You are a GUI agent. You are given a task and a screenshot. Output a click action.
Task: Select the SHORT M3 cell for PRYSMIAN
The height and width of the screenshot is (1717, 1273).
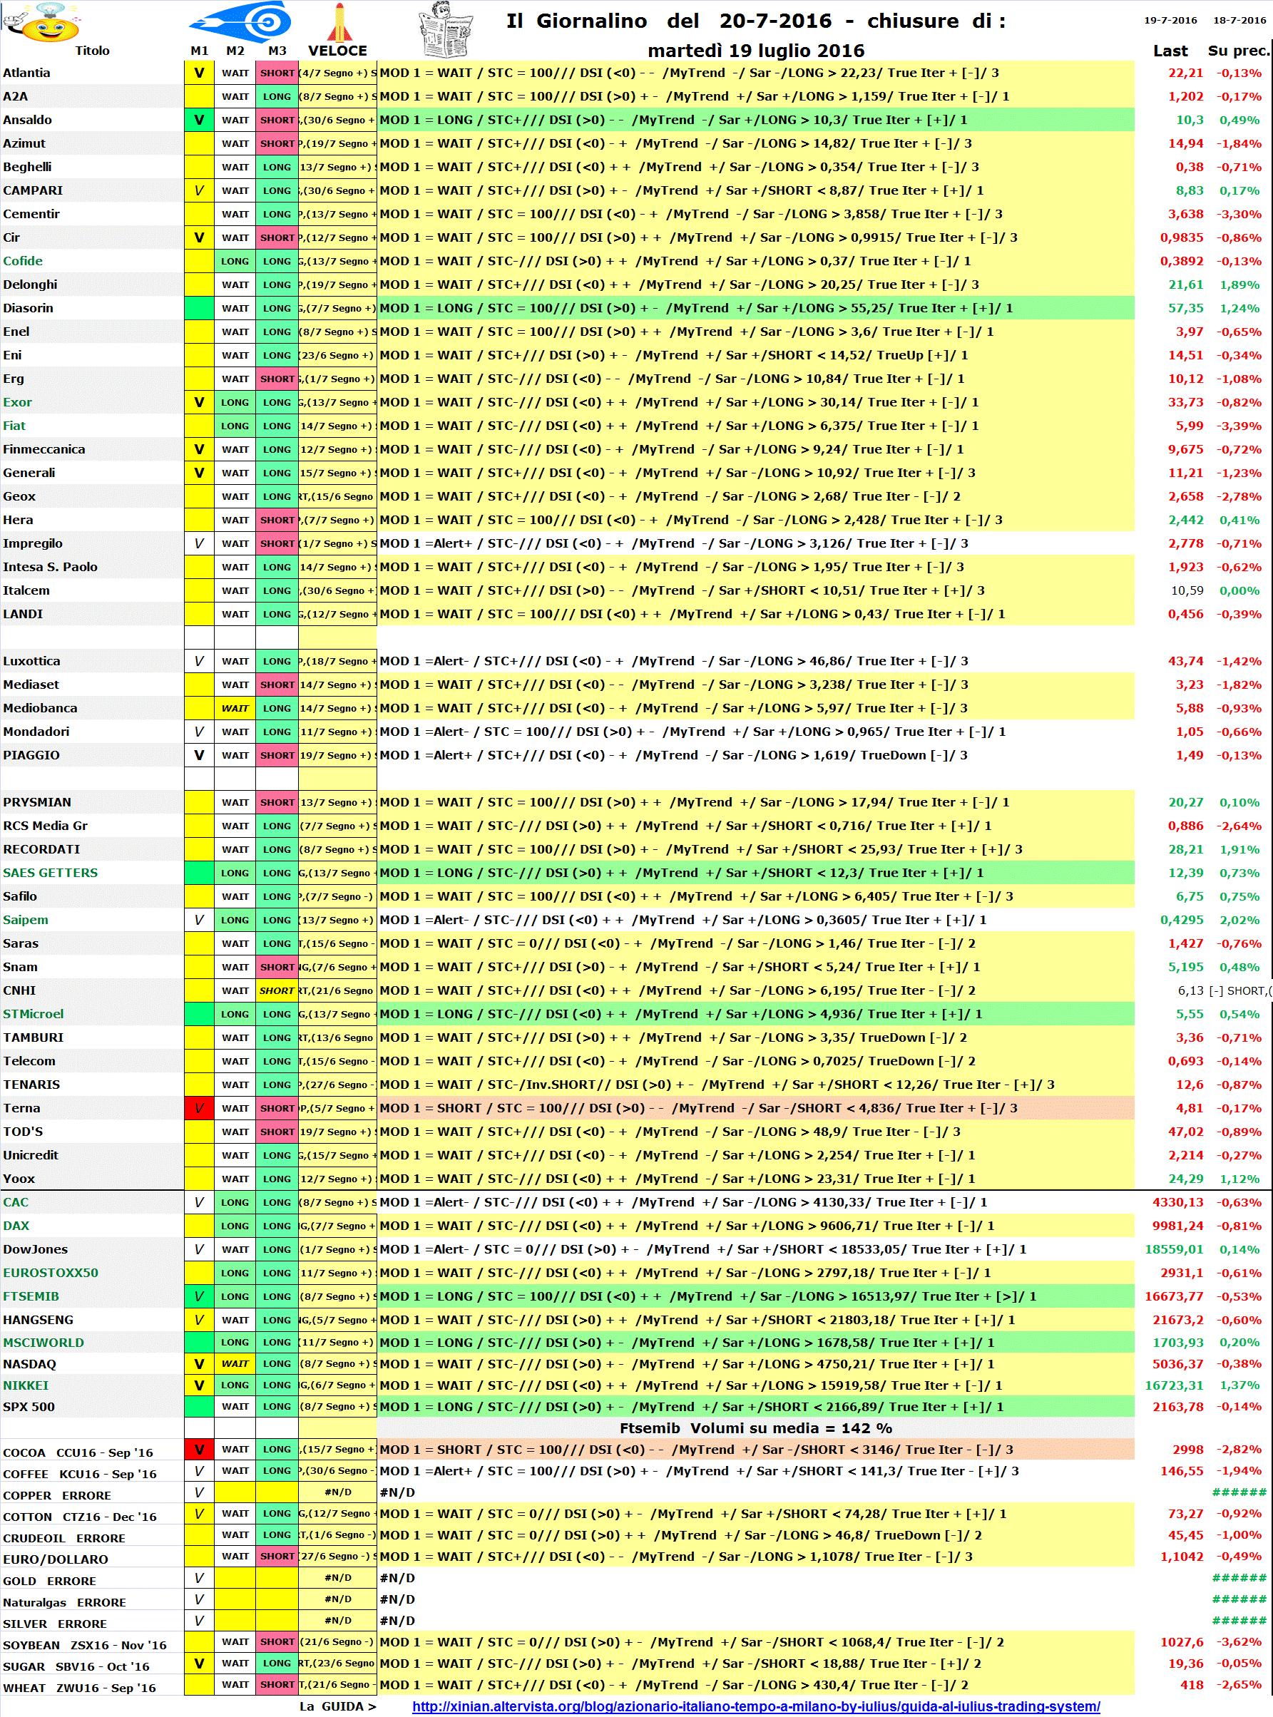277,803
